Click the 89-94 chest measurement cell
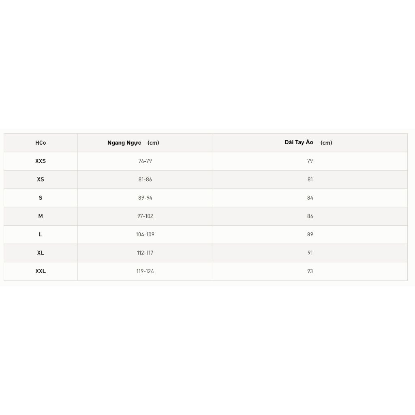This screenshot has height=415, width=415. tap(145, 198)
